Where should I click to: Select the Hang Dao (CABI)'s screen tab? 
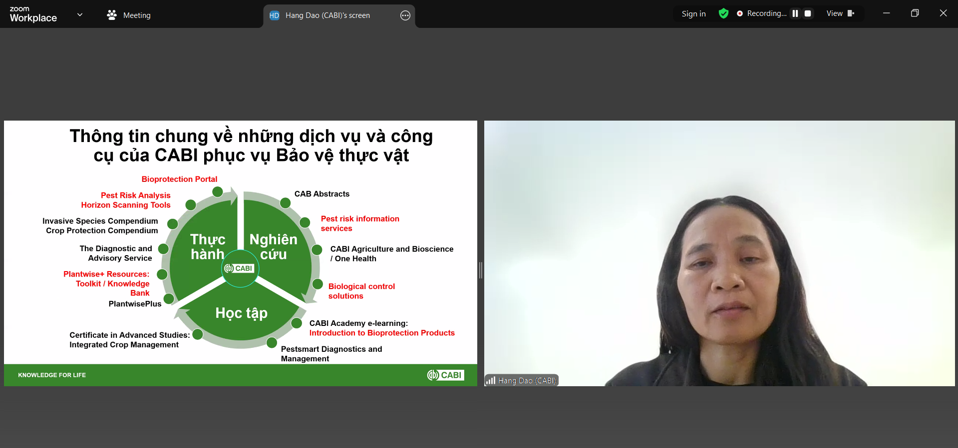pyautogui.click(x=327, y=15)
